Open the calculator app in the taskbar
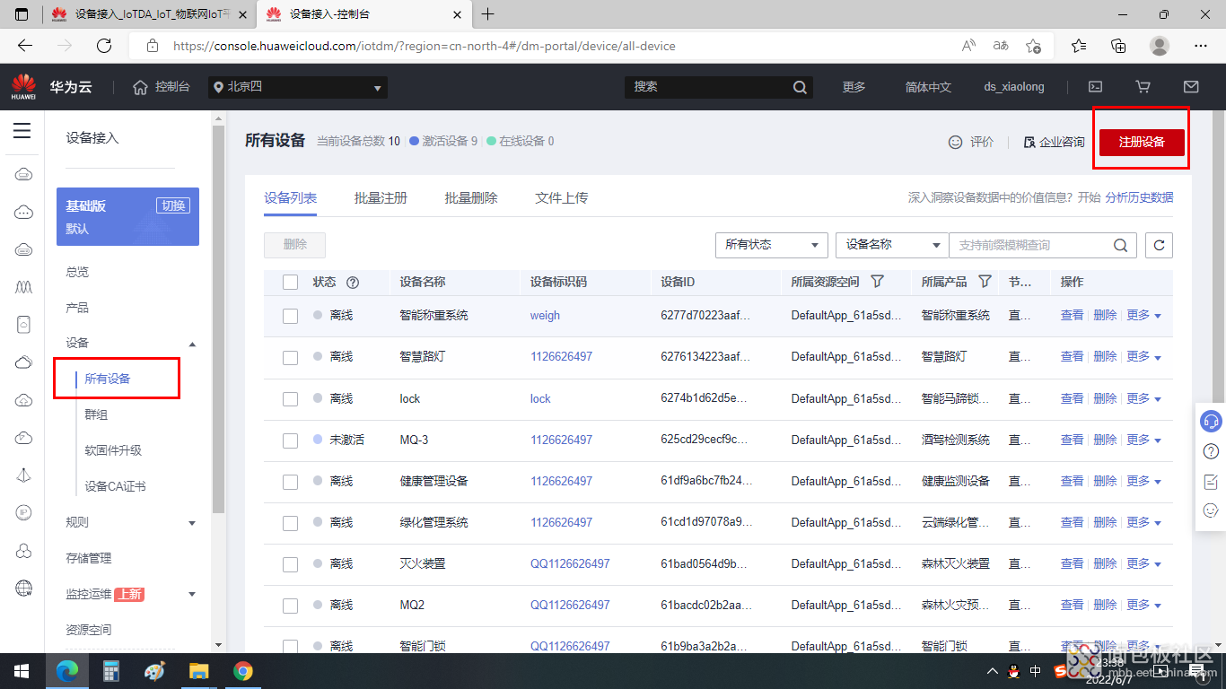This screenshot has width=1226, height=689. (111, 671)
